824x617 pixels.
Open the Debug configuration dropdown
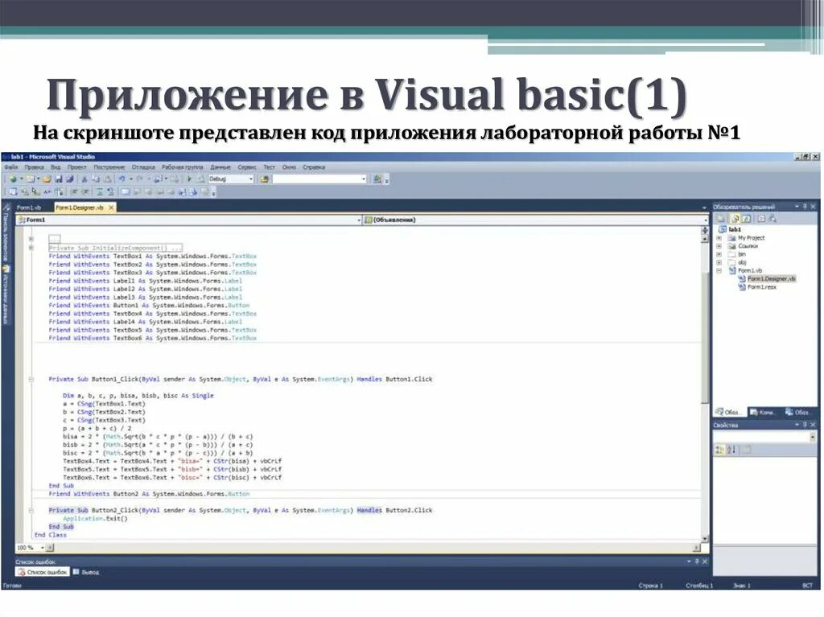(x=251, y=179)
